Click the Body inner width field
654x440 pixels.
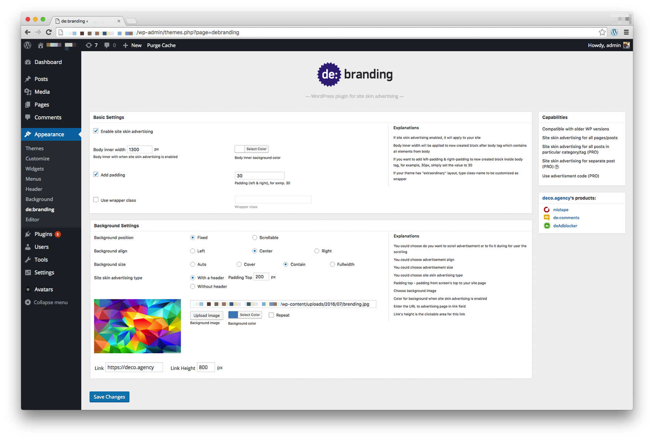point(140,149)
